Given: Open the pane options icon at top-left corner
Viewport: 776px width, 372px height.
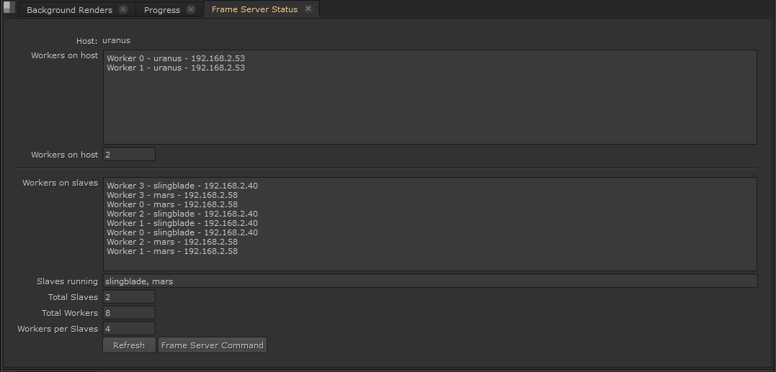Looking at the screenshot, I should [x=9, y=9].
